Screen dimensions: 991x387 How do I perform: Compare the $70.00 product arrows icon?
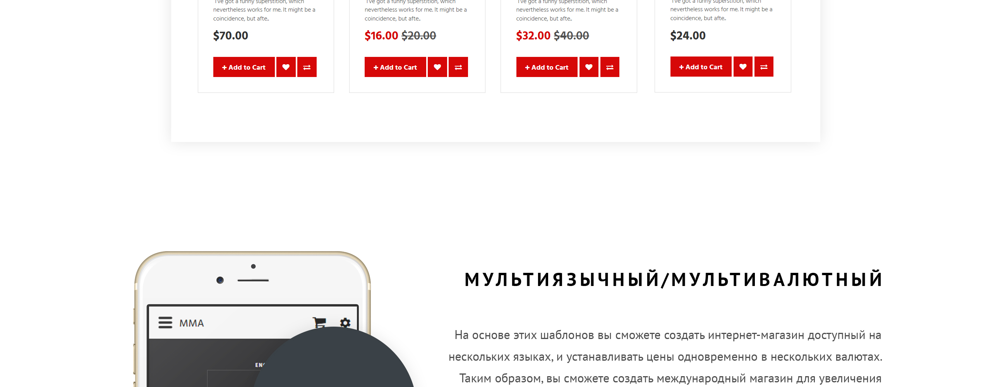pos(307,67)
